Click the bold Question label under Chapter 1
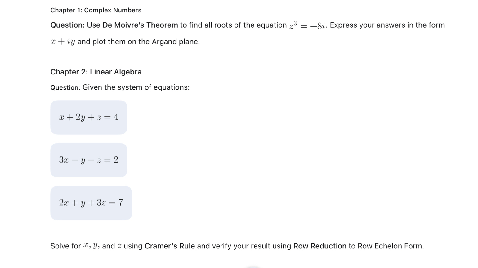Screen dimensions: 478x268 pos(67,25)
